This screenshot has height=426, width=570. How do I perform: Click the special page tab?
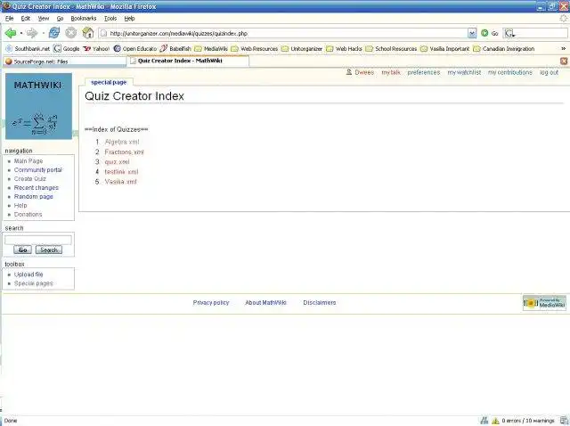click(x=109, y=82)
